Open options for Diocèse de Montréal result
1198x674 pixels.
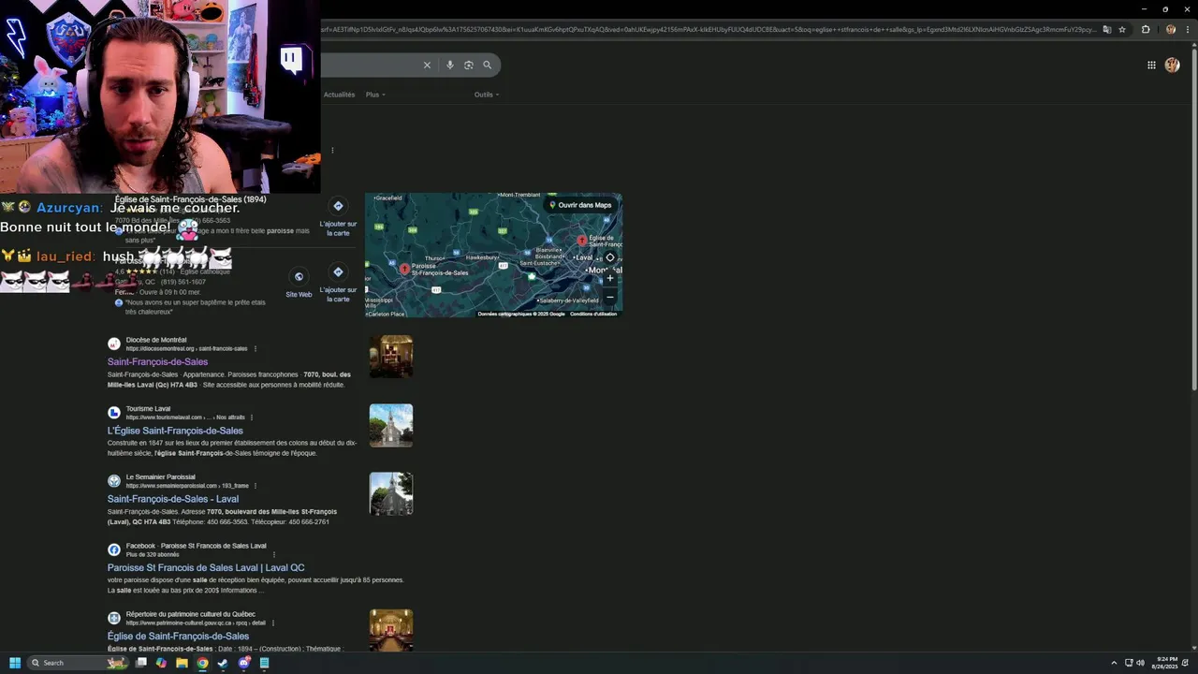[x=256, y=348]
